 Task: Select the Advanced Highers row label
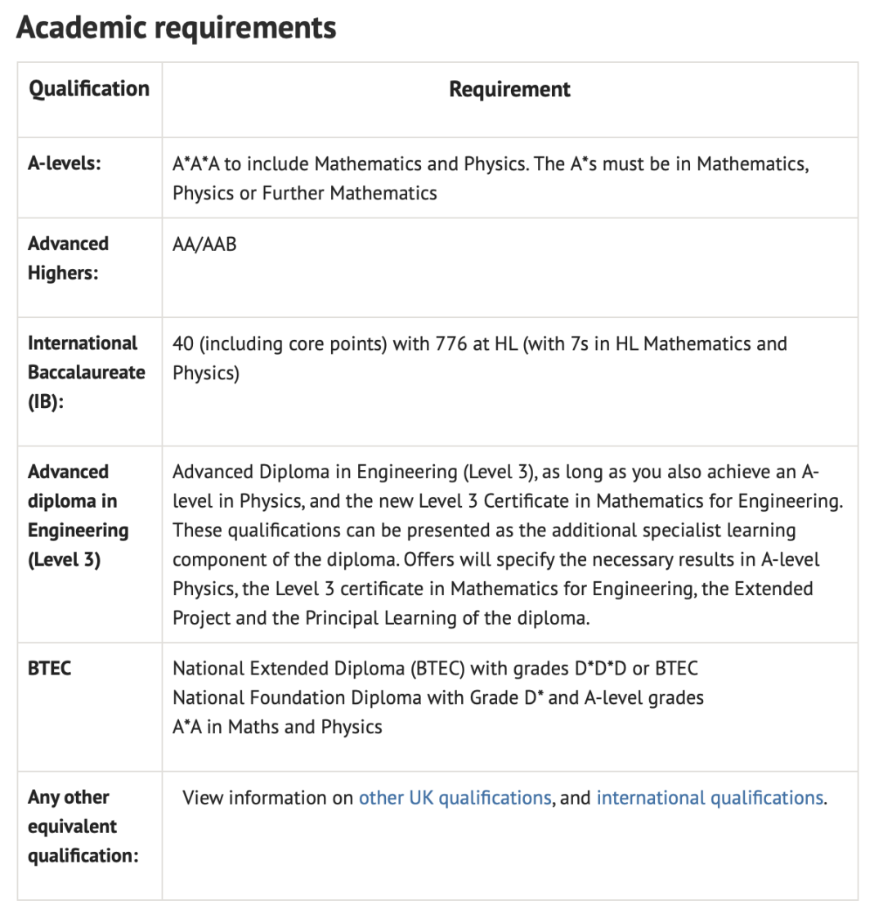point(68,258)
